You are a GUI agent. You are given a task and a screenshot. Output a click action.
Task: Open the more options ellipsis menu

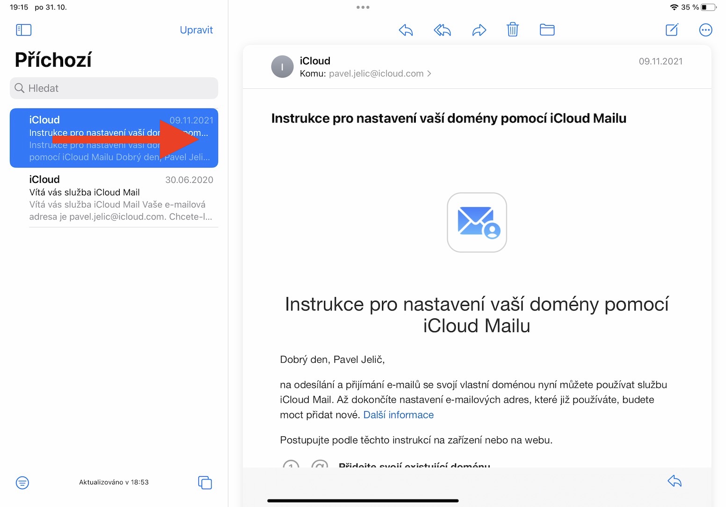tap(705, 30)
